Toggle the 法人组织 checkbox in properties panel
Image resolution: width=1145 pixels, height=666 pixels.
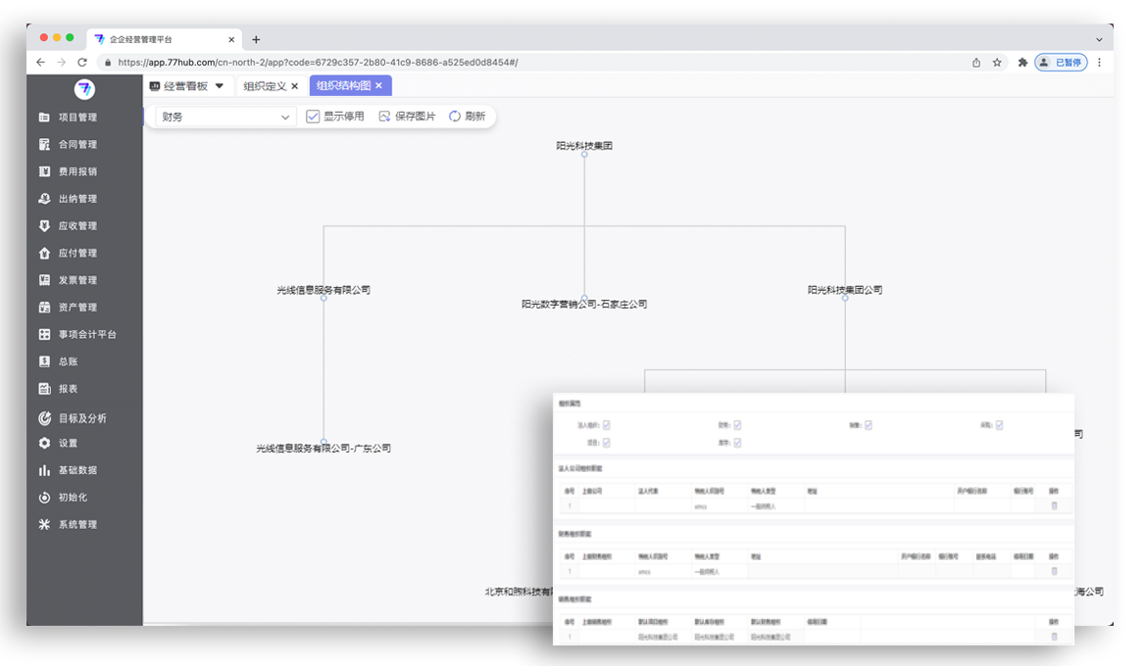(607, 425)
